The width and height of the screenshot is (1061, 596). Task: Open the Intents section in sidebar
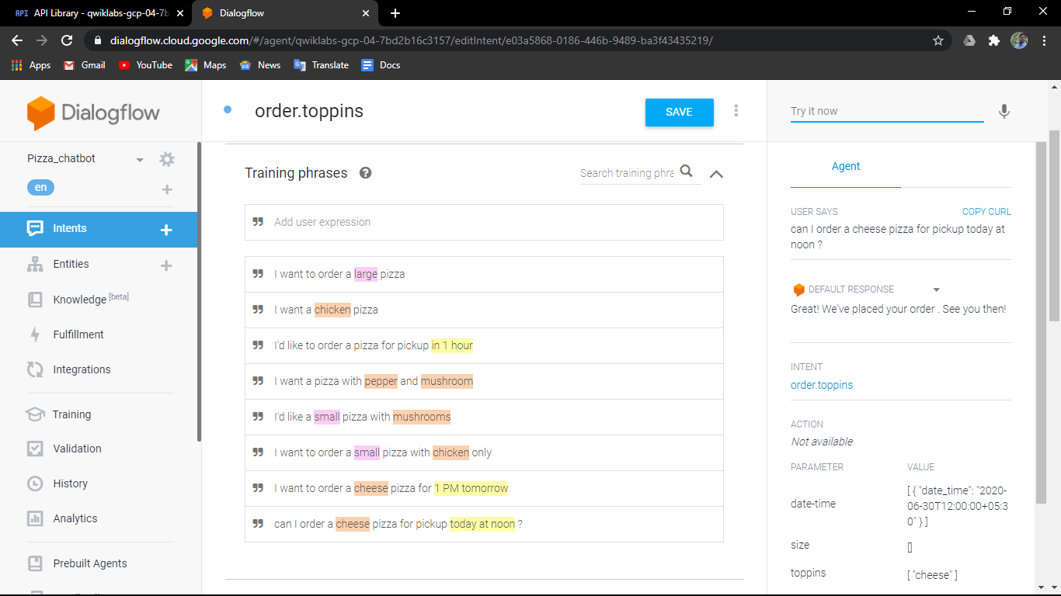pos(69,228)
